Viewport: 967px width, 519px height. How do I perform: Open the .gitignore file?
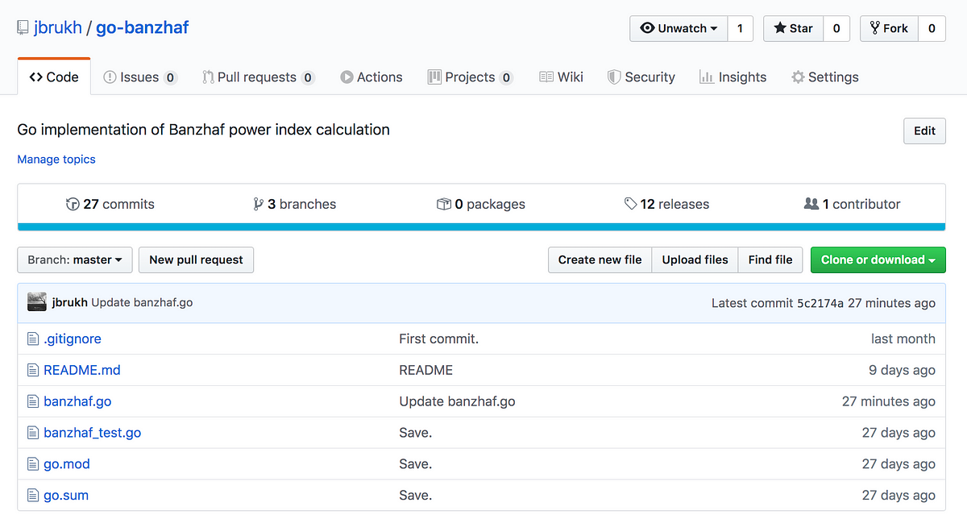tap(73, 339)
